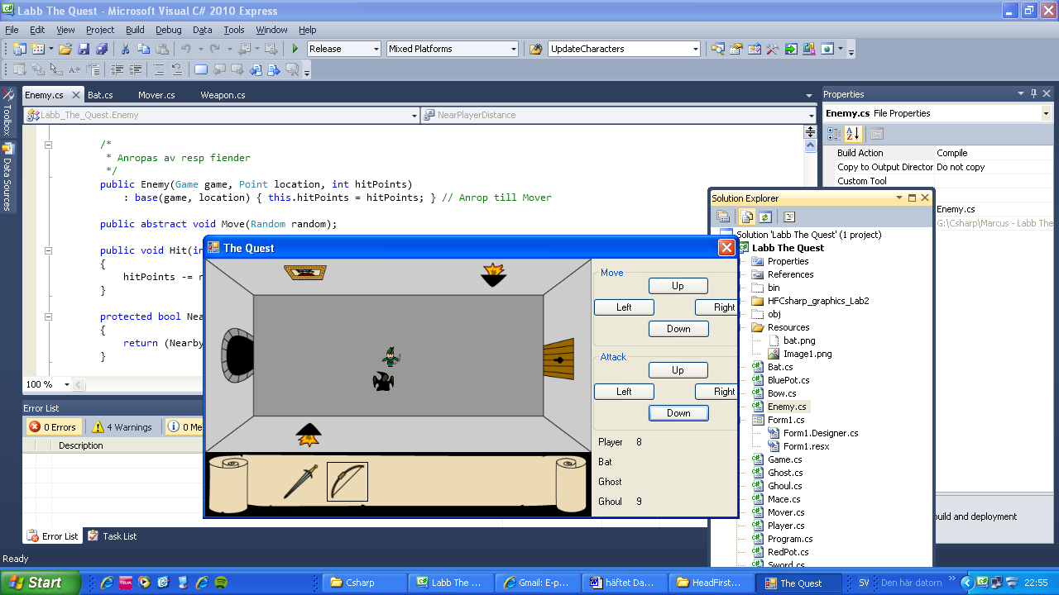This screenshot has height=595, width=1059.
Task: Comment out the selected lines icon
Action: [x=159, y=70]
